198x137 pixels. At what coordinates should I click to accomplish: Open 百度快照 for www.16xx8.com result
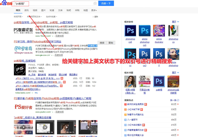tap(59, 36)
